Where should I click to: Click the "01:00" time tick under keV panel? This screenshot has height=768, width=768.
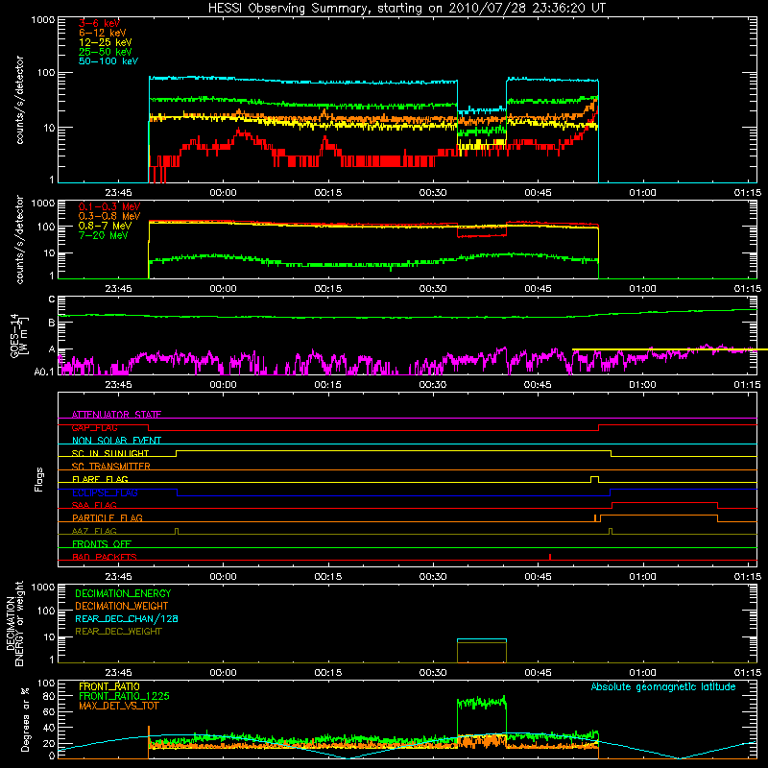click(642, 193)
